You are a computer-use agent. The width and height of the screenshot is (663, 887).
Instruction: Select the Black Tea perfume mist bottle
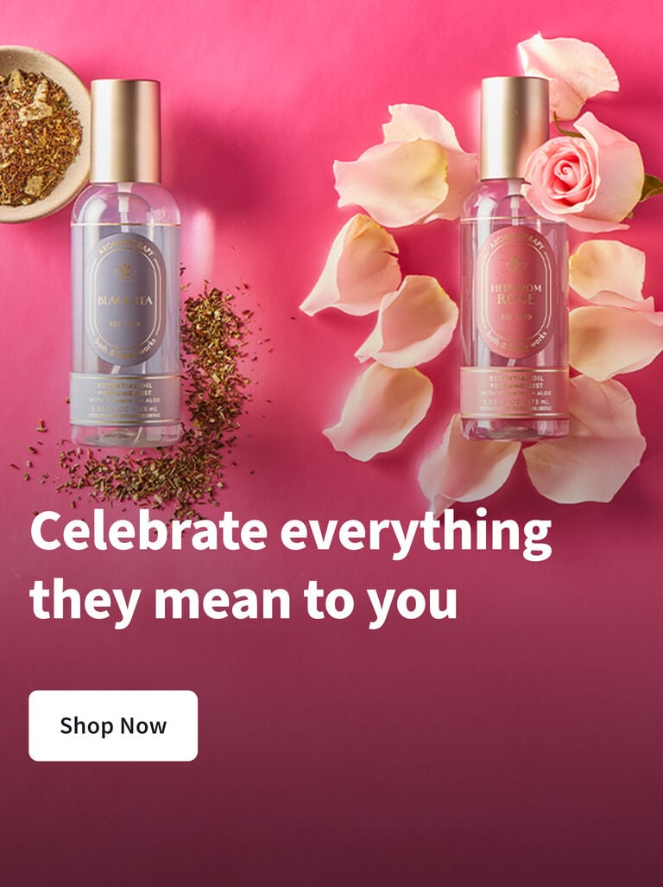[x=125, y=263]
